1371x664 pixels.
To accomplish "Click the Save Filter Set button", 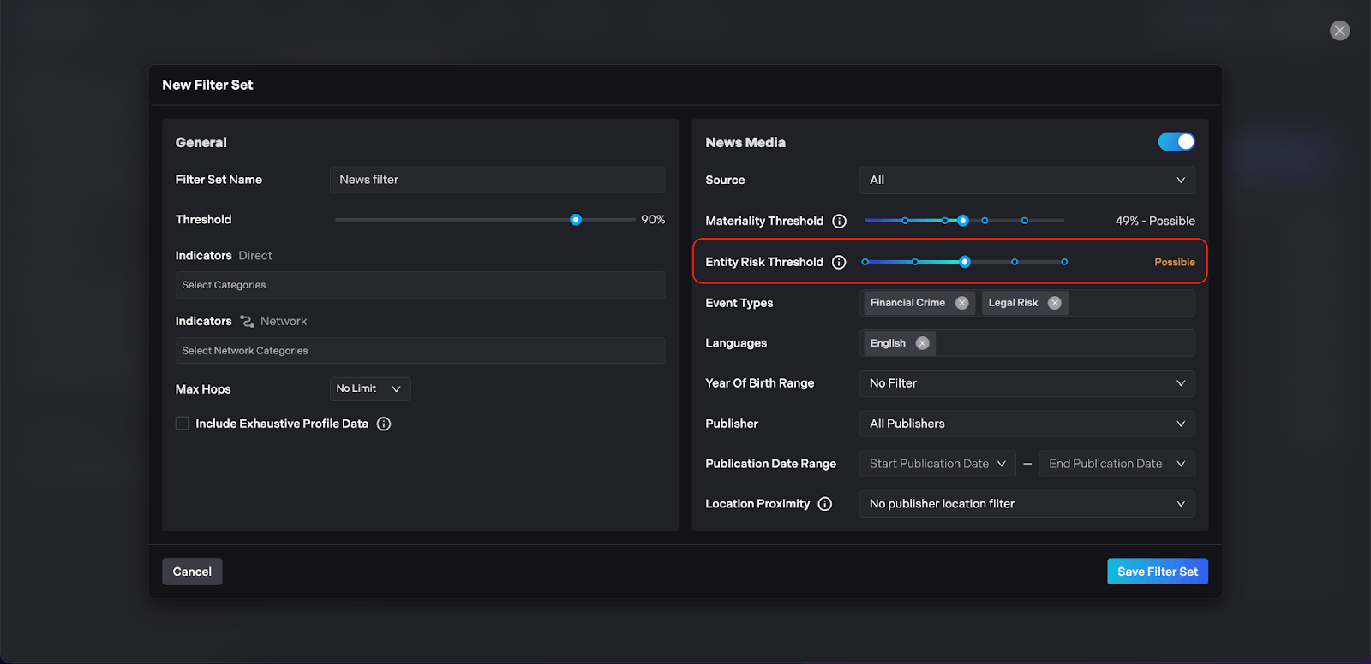I will click(x=1157, y=572).
